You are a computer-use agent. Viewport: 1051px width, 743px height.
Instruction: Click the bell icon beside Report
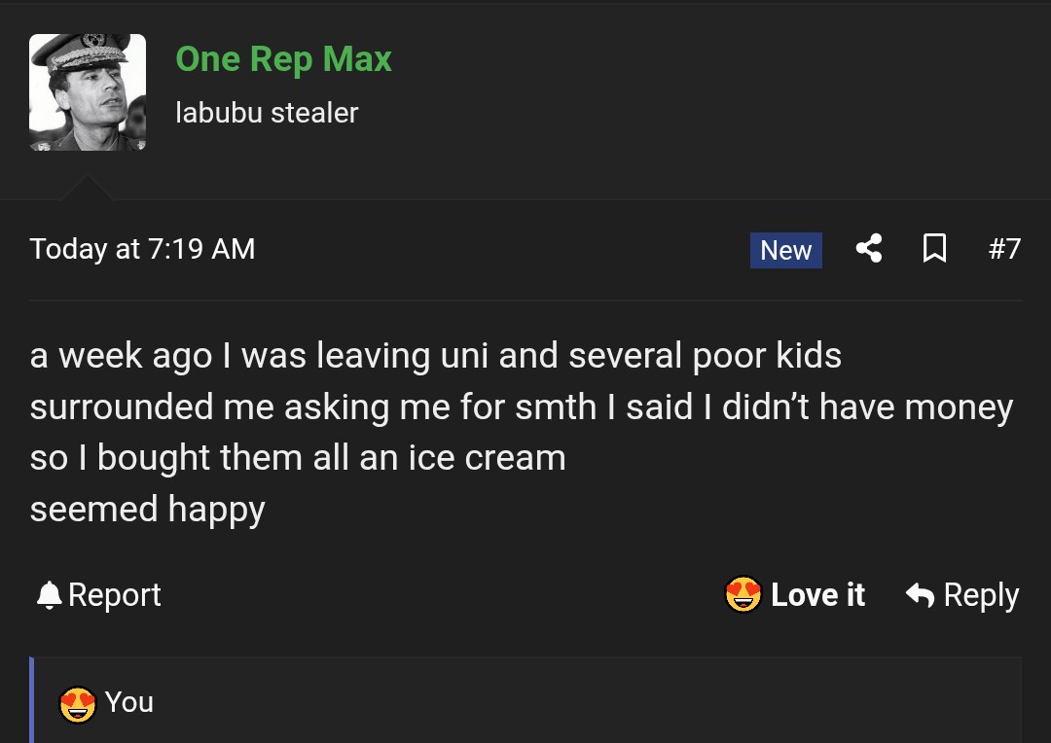(49, 595)
